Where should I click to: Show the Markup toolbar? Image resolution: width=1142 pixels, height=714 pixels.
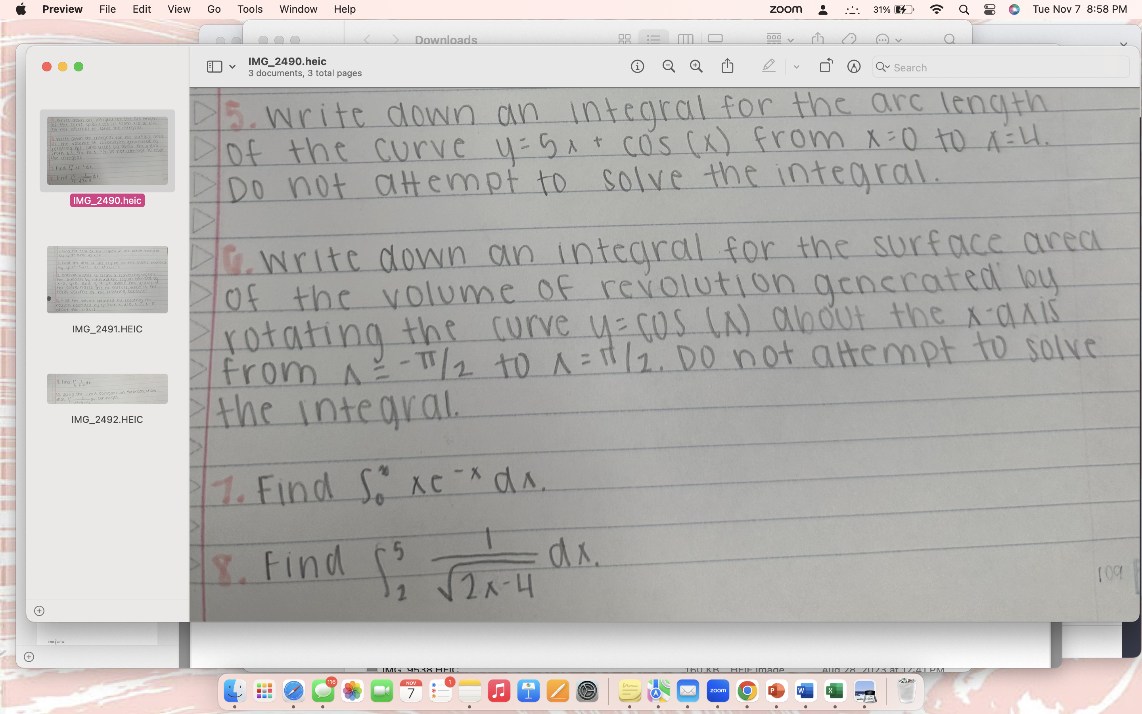point(854,67)
